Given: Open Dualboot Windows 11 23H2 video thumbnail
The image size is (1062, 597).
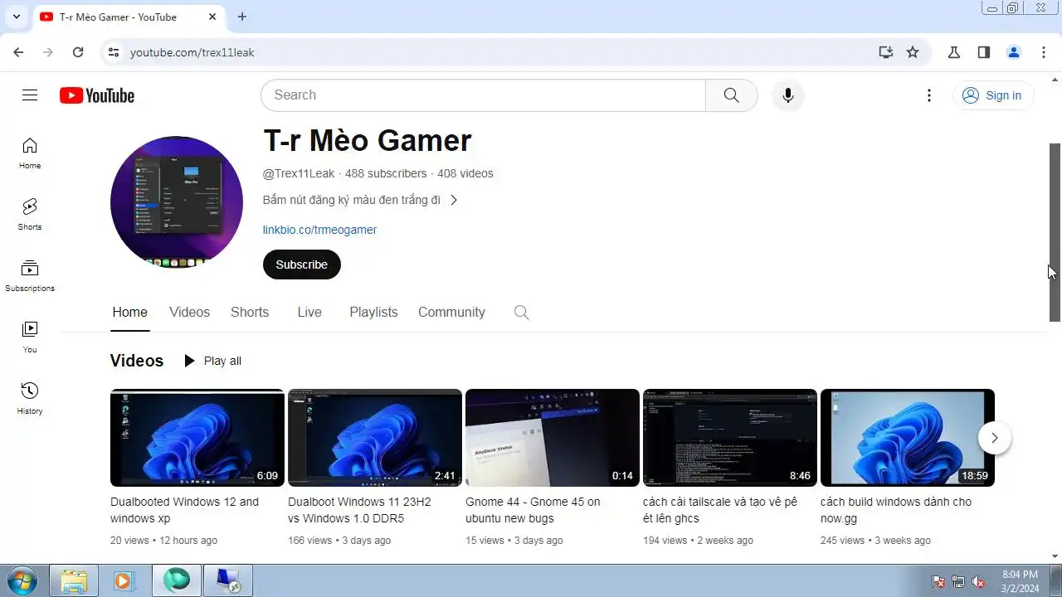Looking at the screenshot, I should pyautogui.click(x=375, y=438).
